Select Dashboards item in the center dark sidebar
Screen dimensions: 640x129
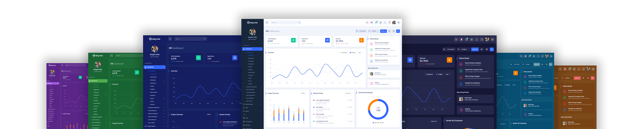(252, 49)
